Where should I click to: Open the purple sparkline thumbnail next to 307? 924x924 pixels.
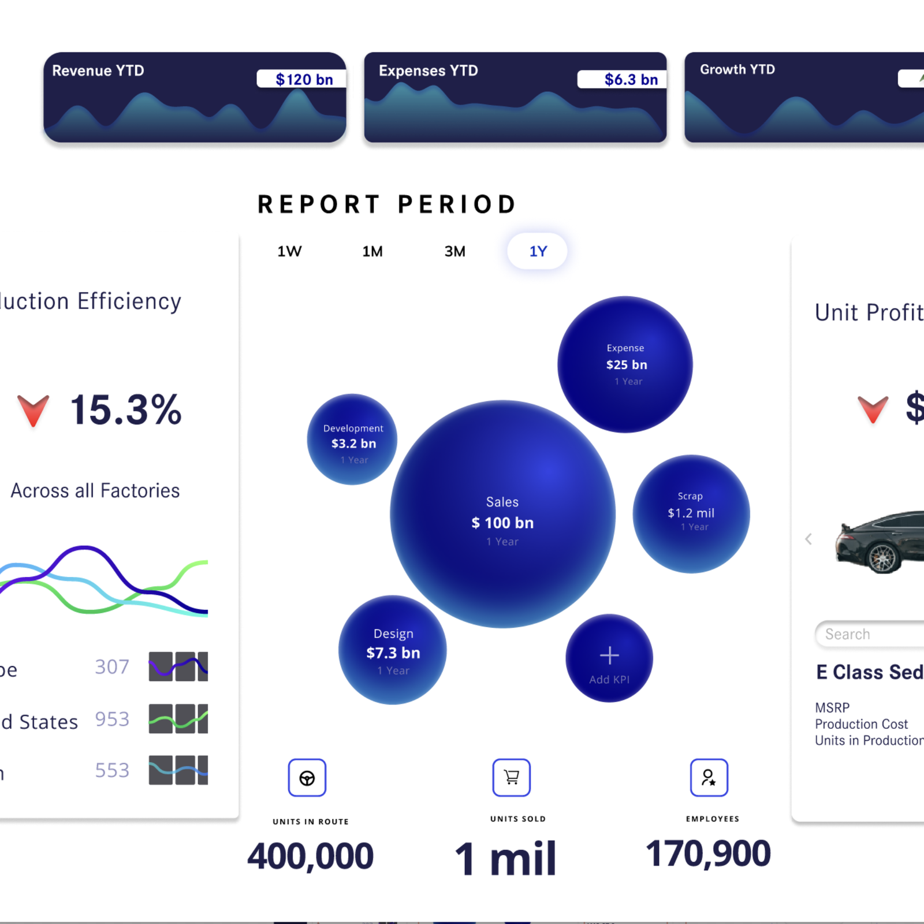(178, 666)
